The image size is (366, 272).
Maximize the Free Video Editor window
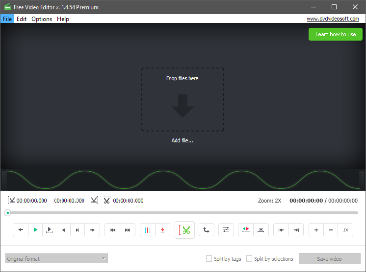[x=334, y=7]
